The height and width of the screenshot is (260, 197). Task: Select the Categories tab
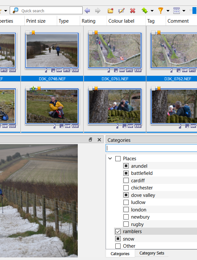tap(120, 254)
